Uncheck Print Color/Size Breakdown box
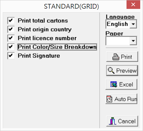This screenshot has width=143, height=131. coord(11,47)
